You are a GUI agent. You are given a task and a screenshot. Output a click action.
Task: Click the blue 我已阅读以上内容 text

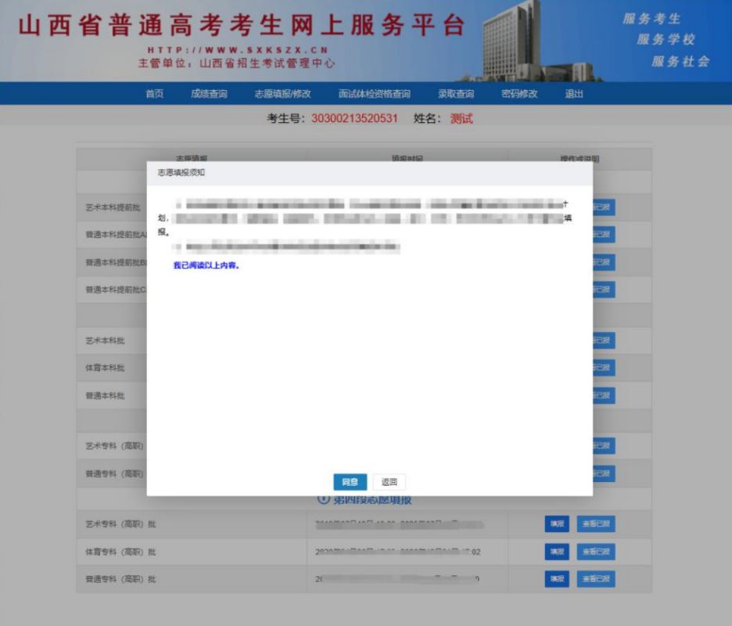pyautogui.click(x=206, y=265)
